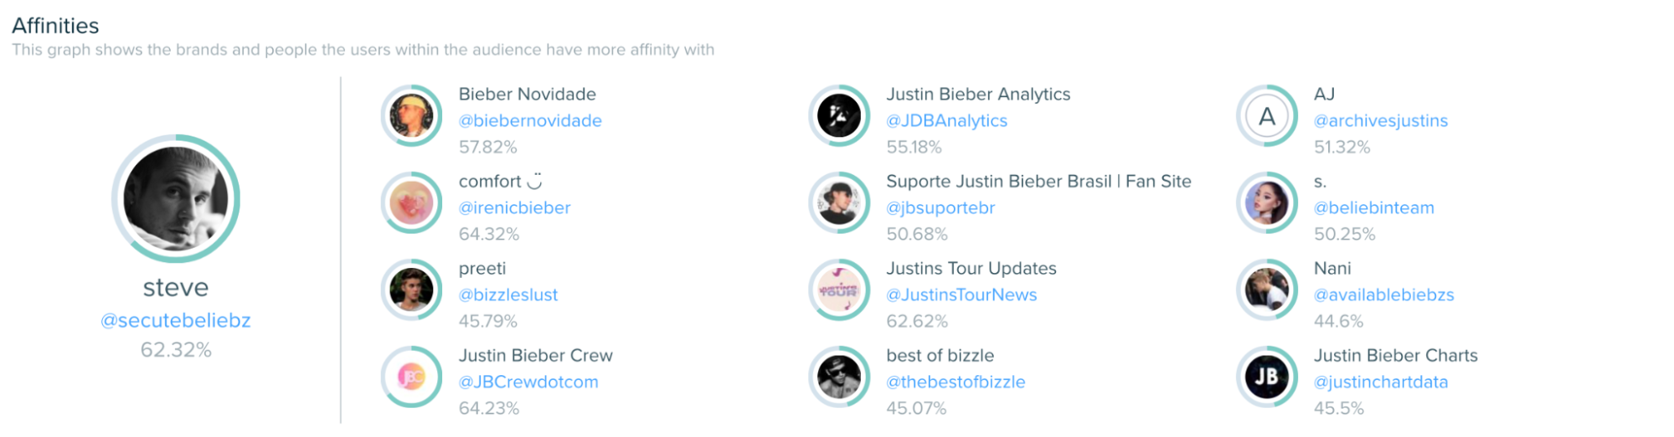Click steve's large profile avatar

[x=176, y=198]
